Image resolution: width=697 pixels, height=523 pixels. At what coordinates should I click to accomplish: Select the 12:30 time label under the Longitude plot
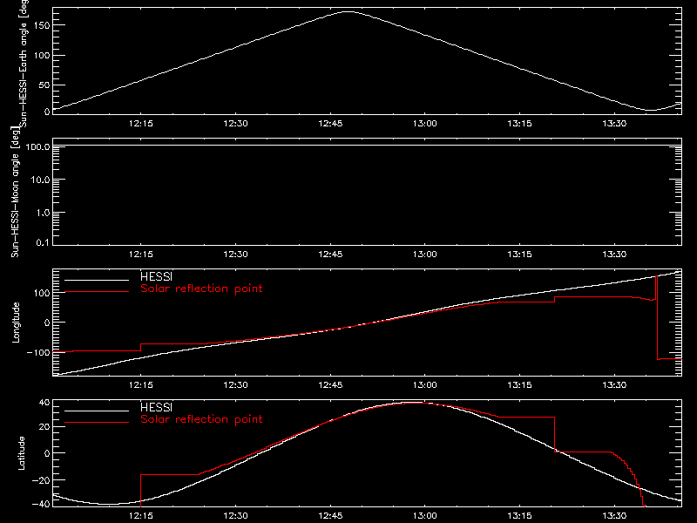click(x=235, y=384)
